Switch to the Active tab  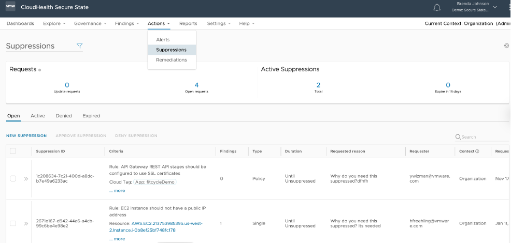38,116
